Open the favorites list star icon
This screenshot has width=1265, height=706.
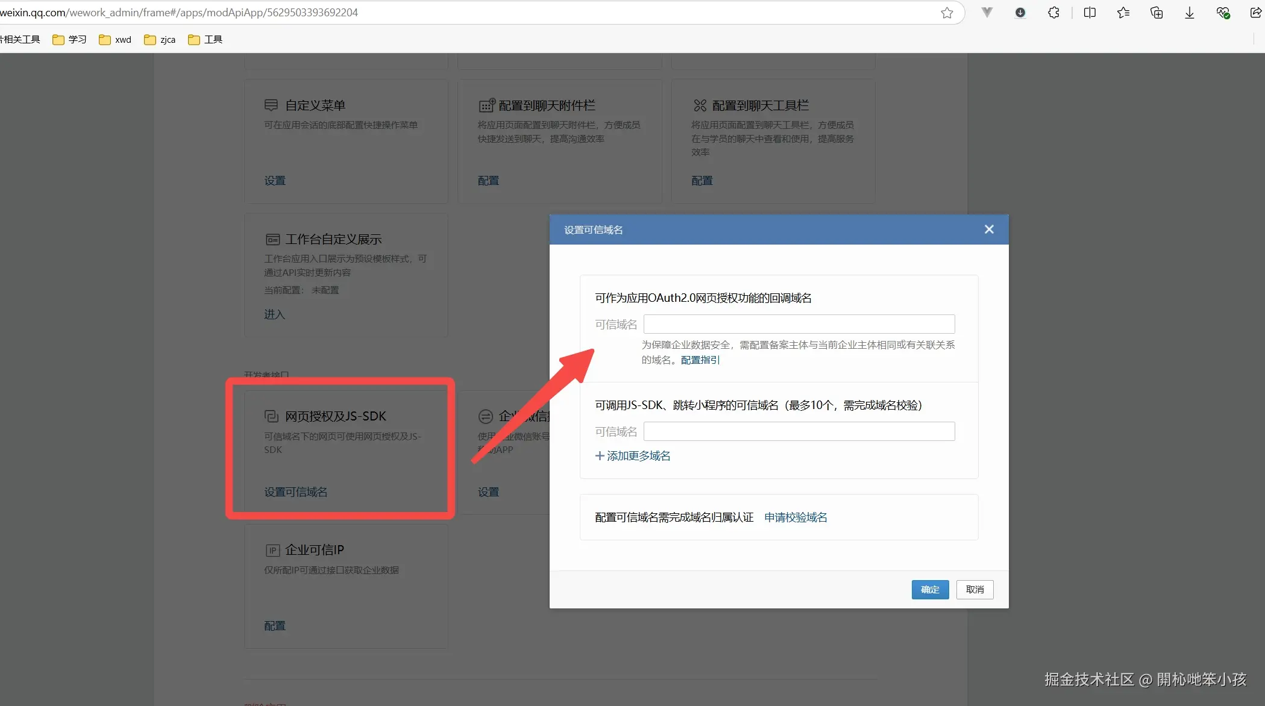click(x=1123, y=13)
